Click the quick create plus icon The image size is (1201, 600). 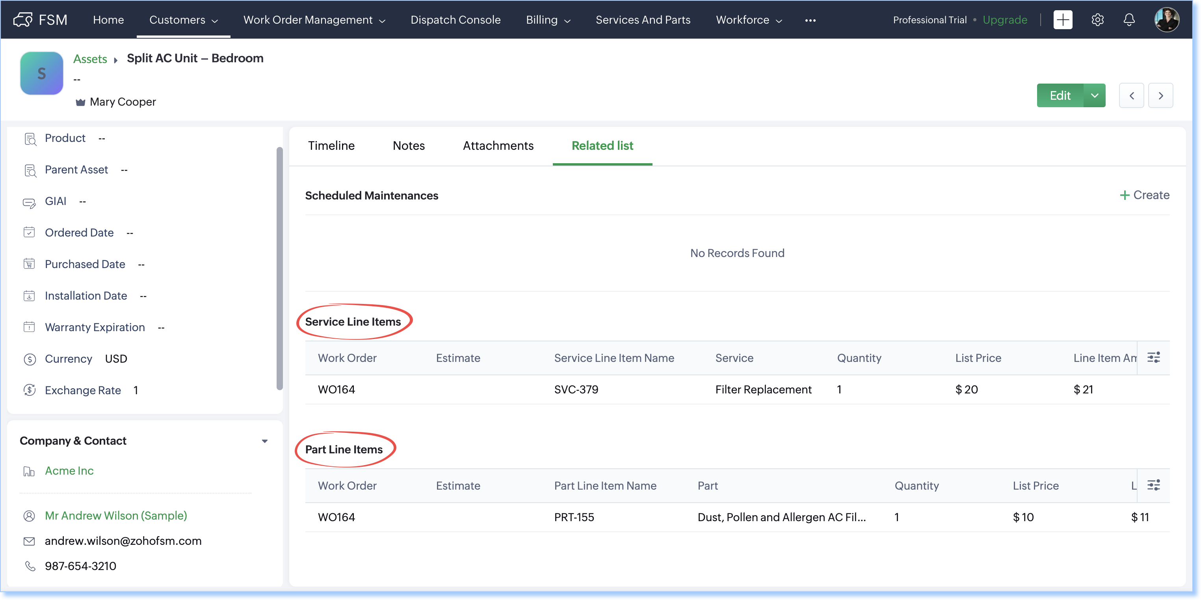[1063, 20]
